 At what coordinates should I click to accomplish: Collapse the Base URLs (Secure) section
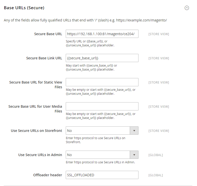pyautogui.click(x=187, y=8)
